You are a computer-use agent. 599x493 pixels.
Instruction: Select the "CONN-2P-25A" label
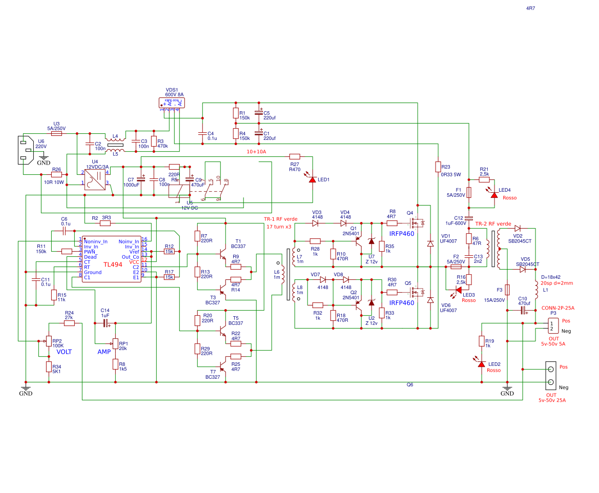[557, 307]
